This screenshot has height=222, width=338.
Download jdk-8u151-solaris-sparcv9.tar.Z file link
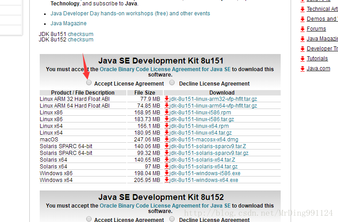click(208, 146)
